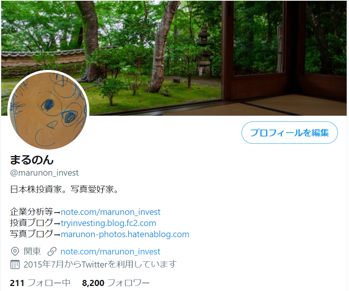Click the 投資ブログ label in the bio
Screen dimensions: 349x291
pyautogui.click(x=31, y=223)
